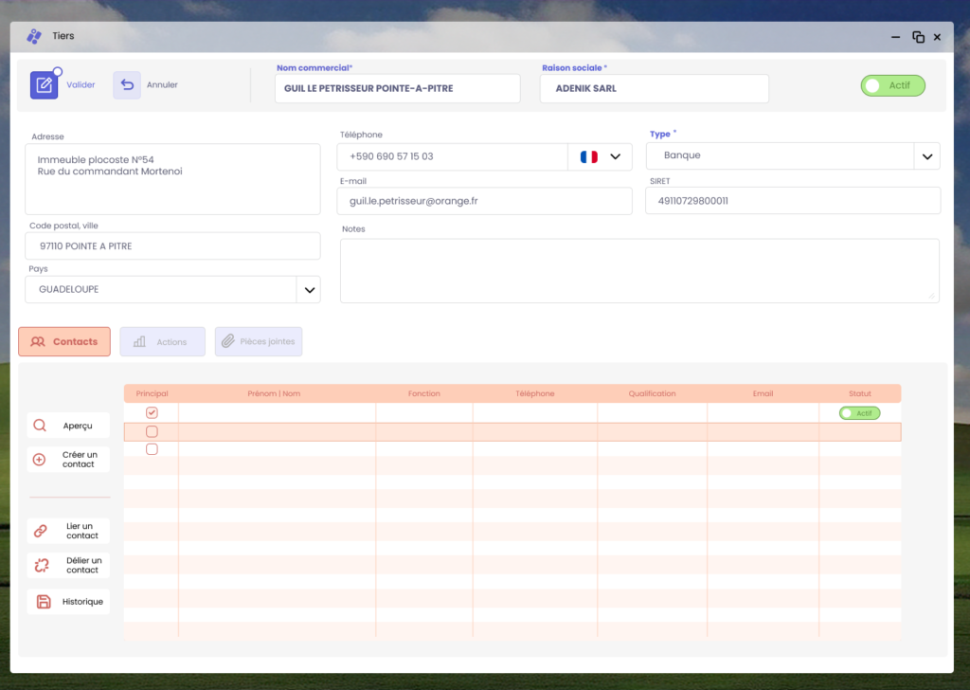Open the Type dropdown showing Banque

[x=926, y=156]
